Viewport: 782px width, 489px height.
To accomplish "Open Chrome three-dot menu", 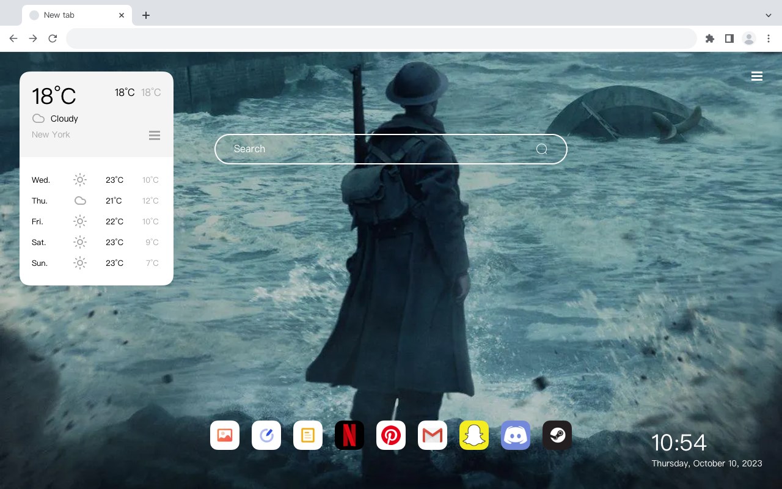I will (x=769, y=39).
